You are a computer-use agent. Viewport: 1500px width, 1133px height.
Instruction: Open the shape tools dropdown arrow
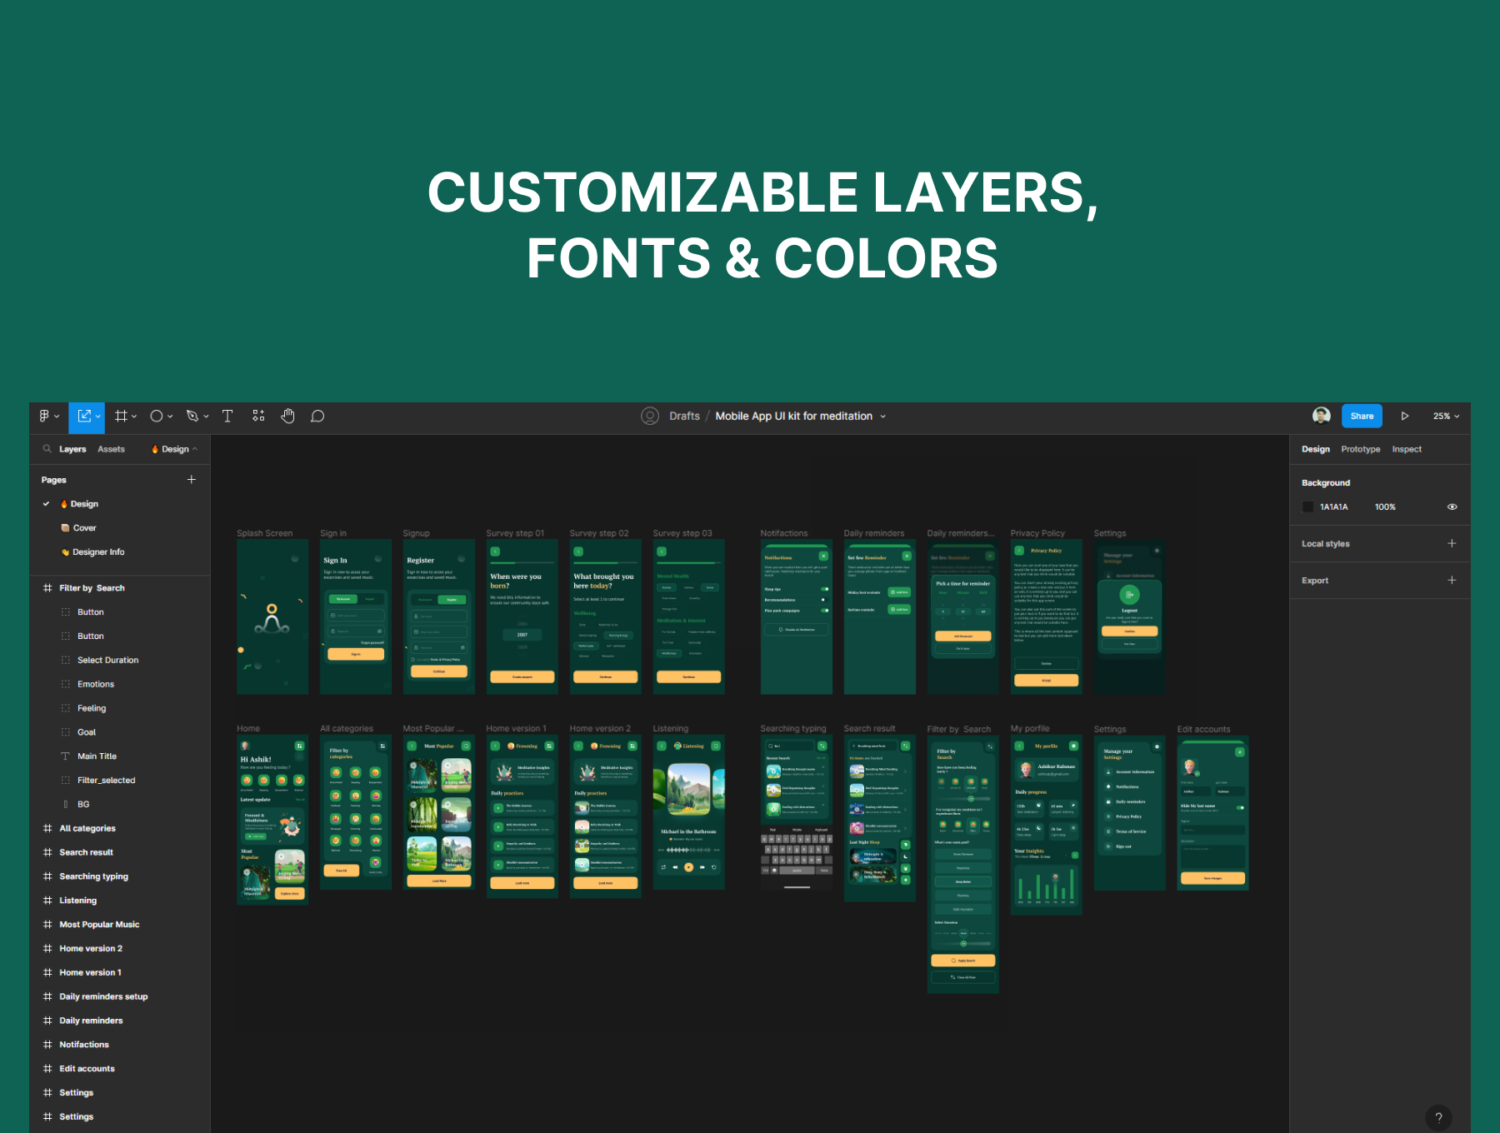pyautogui.click(x=170, y=417)
